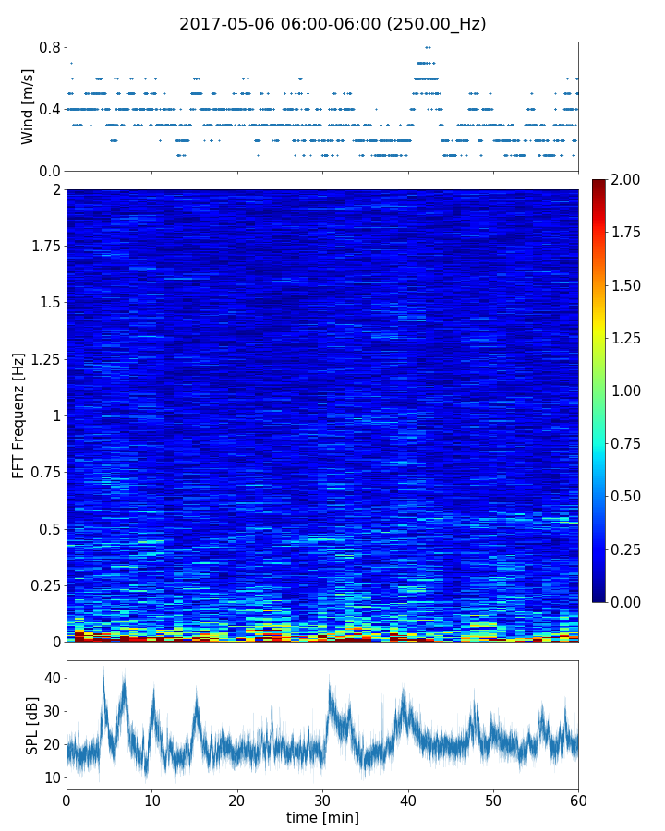
Task: Click the 40 tick on SPL axis
Action: [x=52, y=678]
